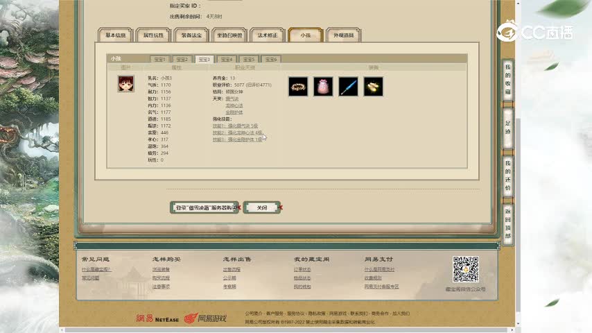Open the 购买流程 footer link

(162, 277)
